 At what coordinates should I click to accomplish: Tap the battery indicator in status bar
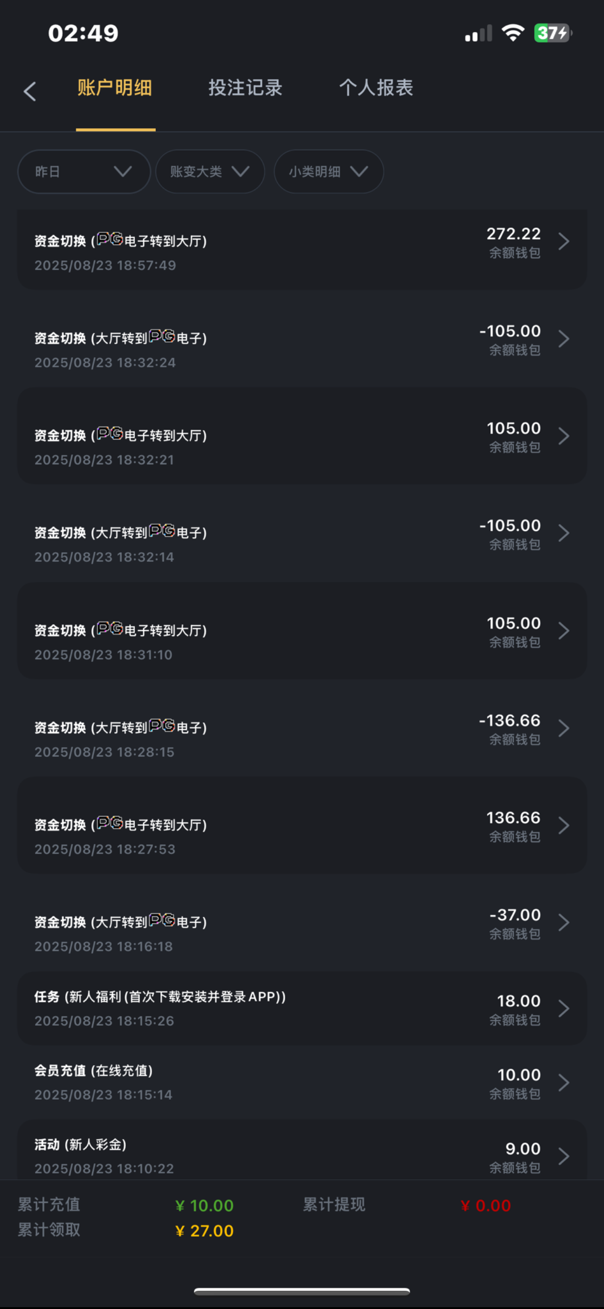[552, 34]
